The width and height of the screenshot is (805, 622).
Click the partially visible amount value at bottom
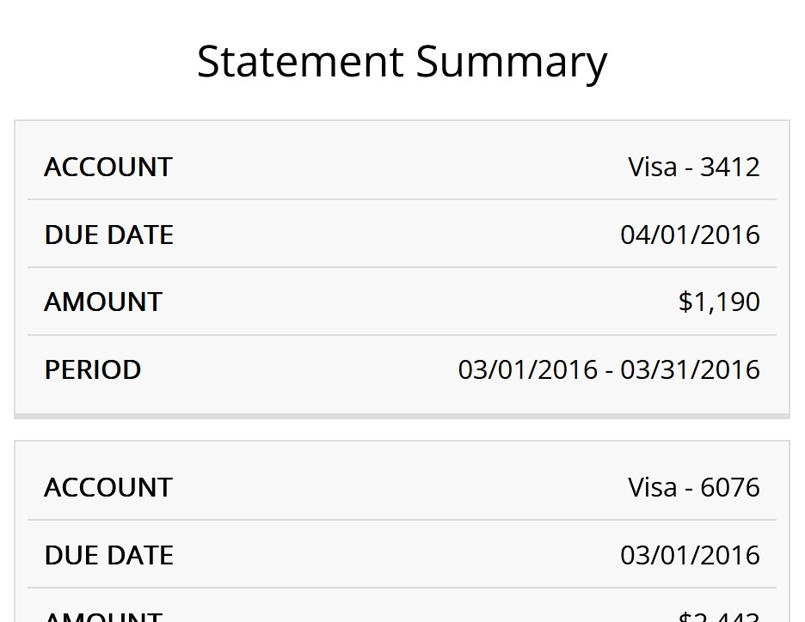tap(719, 616)
